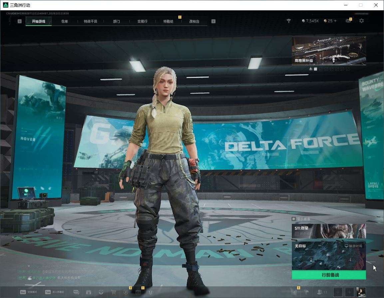The width and height of the screenshot is (384, 298).
Task: Click the plus icon beside the 25 currency
Action: (x=335, y=21)
